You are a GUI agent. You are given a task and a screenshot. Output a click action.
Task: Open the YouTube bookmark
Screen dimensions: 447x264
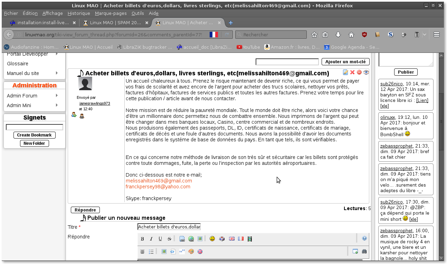248,47
